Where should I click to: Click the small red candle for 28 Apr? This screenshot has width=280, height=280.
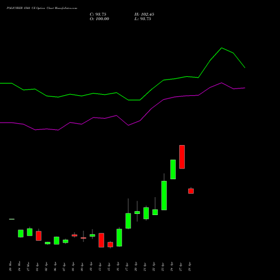[x=191, y=191]
